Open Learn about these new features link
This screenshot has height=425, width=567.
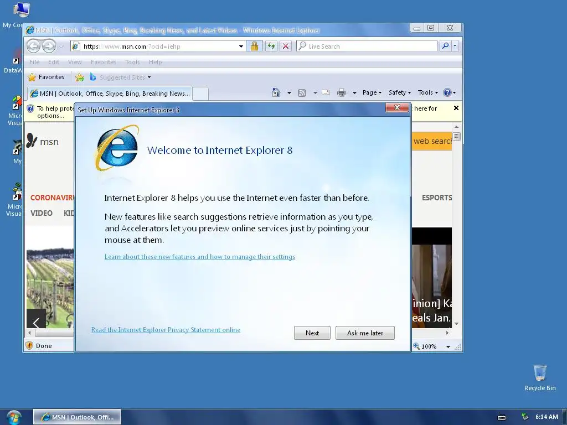coord(199,257)
